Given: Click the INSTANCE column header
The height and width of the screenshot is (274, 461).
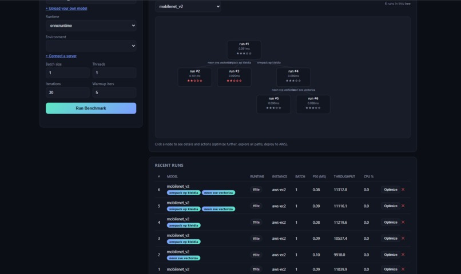Looking at the screenshot, I should click(x=280, y=176).
